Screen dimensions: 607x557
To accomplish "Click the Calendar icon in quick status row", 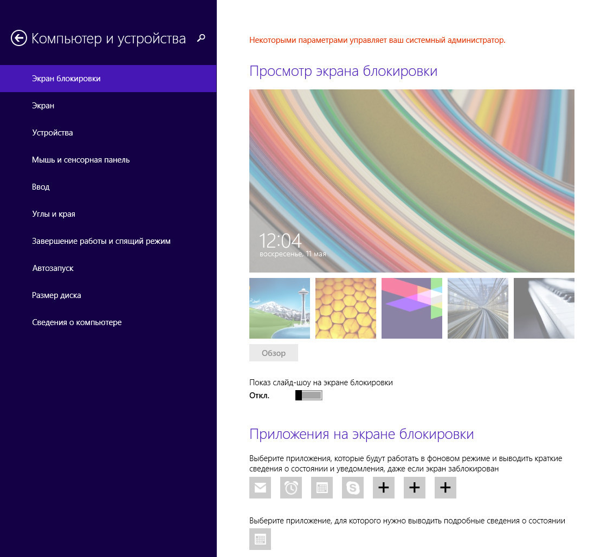I will (322, 488).
